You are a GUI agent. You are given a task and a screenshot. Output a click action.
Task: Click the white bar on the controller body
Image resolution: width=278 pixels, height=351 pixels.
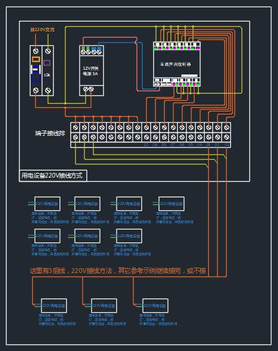[x=189, y=76]
